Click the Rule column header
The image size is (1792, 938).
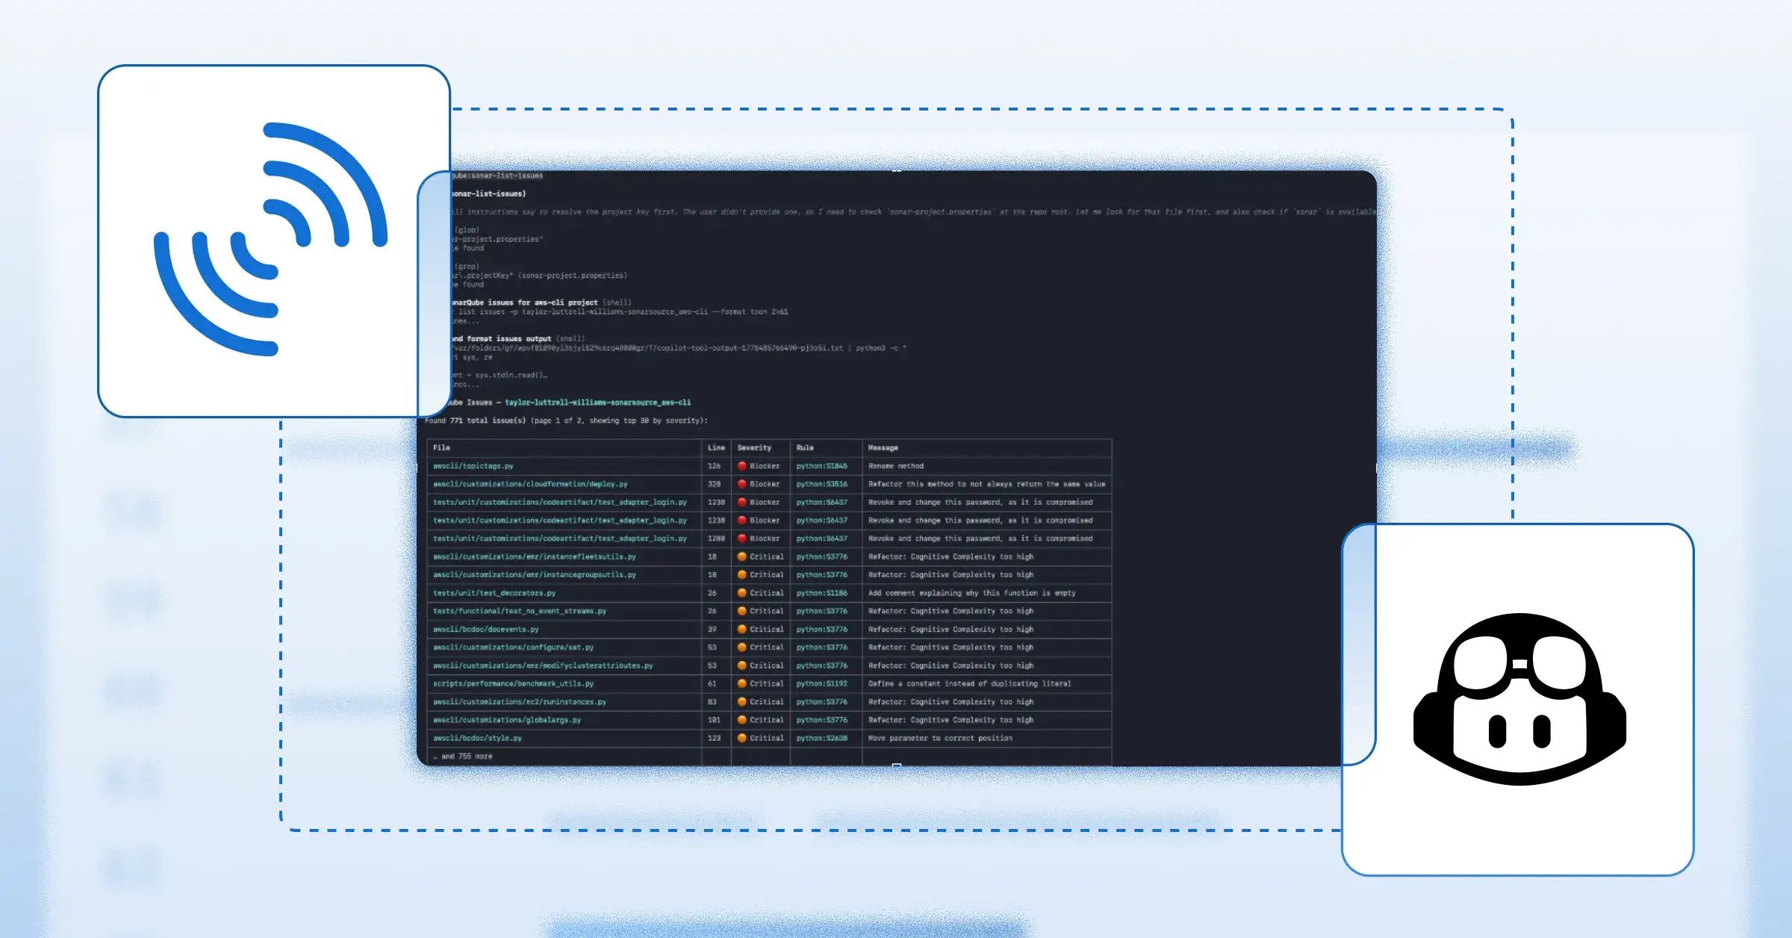tap(805, 448)
